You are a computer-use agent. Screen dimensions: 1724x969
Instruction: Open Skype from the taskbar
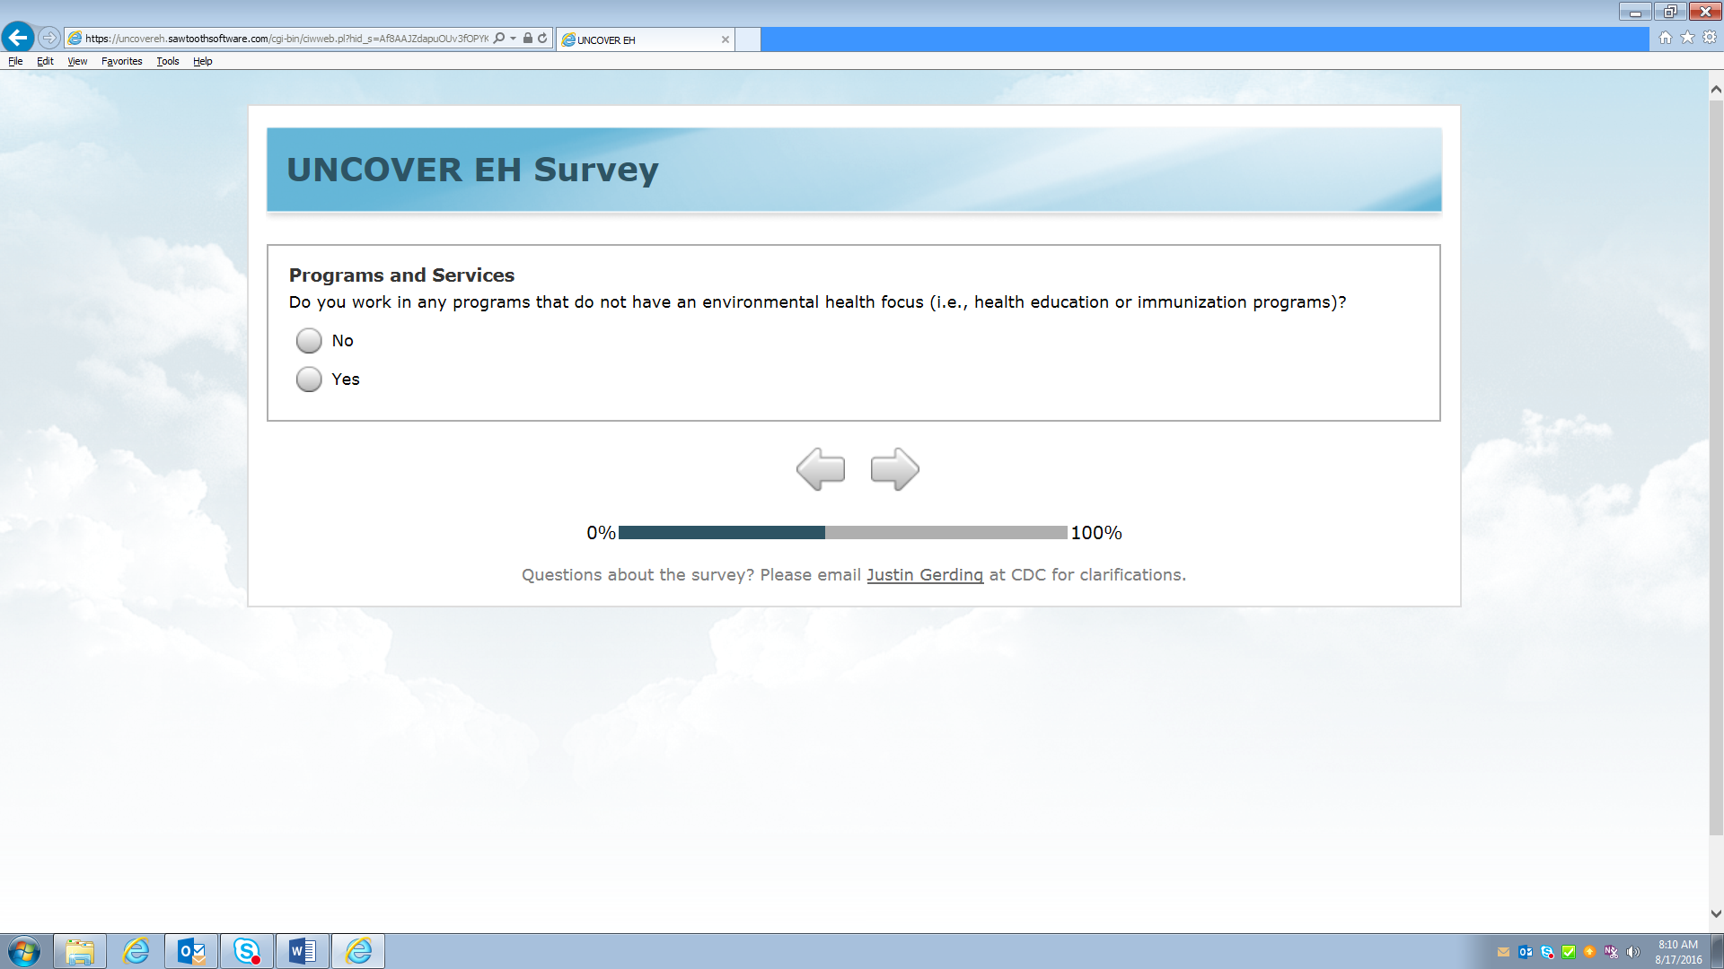tap(246, 951)
